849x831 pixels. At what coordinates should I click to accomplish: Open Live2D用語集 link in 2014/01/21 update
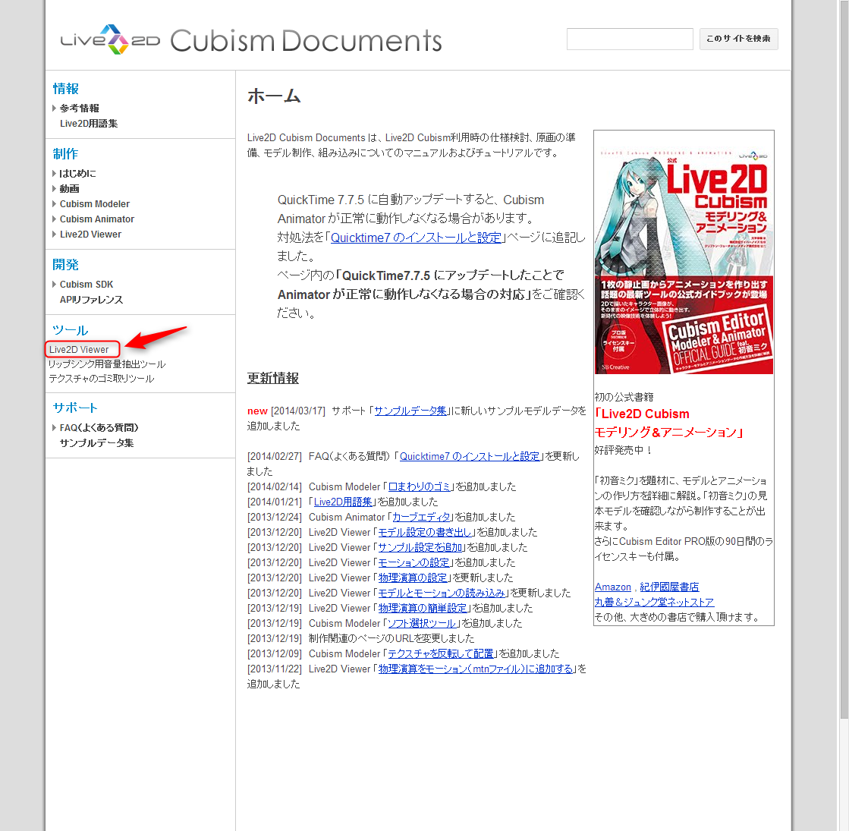(343, 502)
